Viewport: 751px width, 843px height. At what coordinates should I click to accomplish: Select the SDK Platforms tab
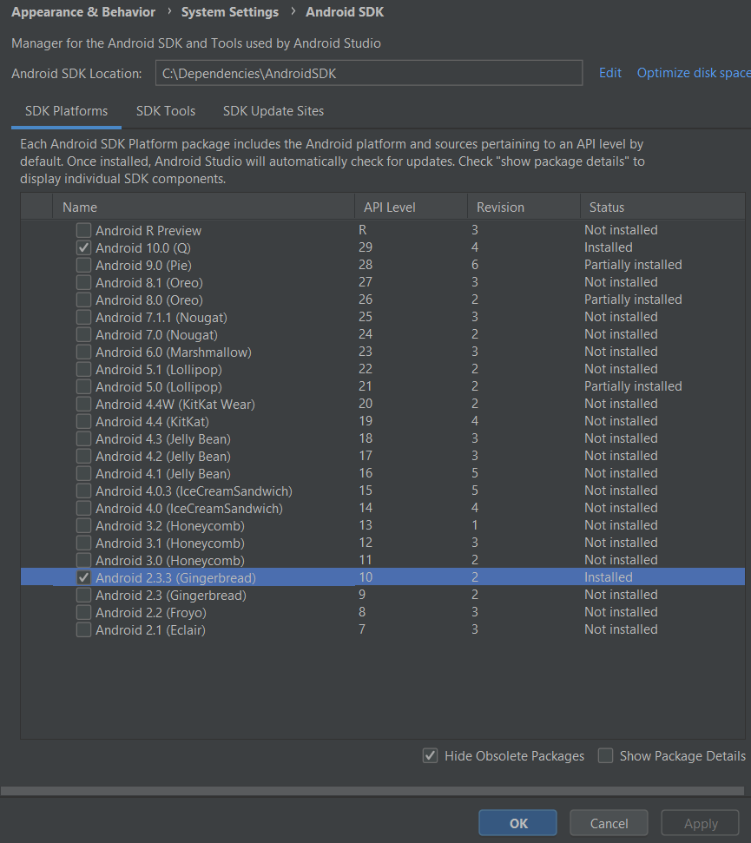click(x=66, y=111)
